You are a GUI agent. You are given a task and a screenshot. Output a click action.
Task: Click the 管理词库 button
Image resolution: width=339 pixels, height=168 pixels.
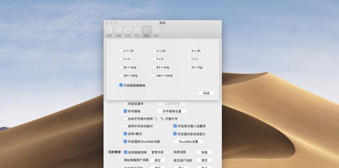click(x=157, y=152)
